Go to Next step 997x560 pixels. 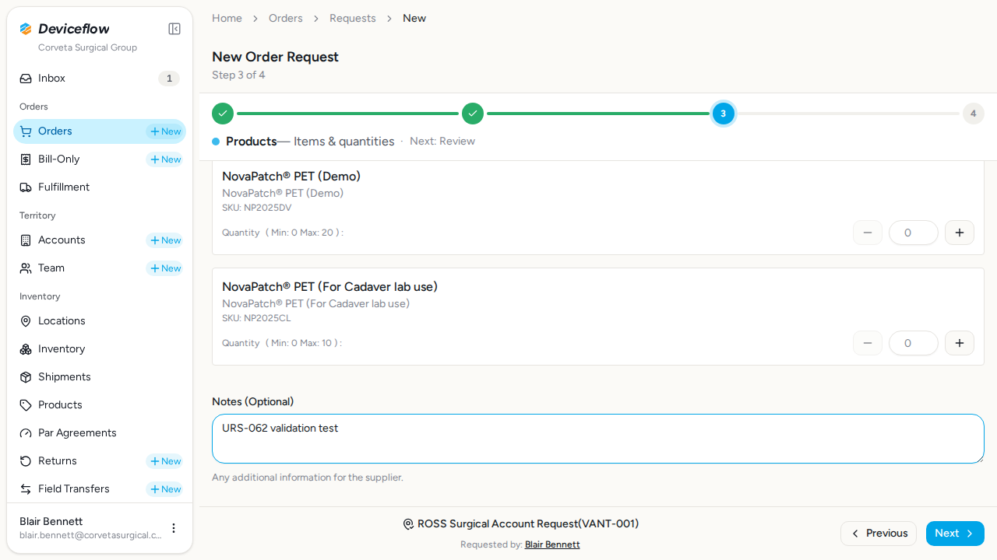click(955, 534)
